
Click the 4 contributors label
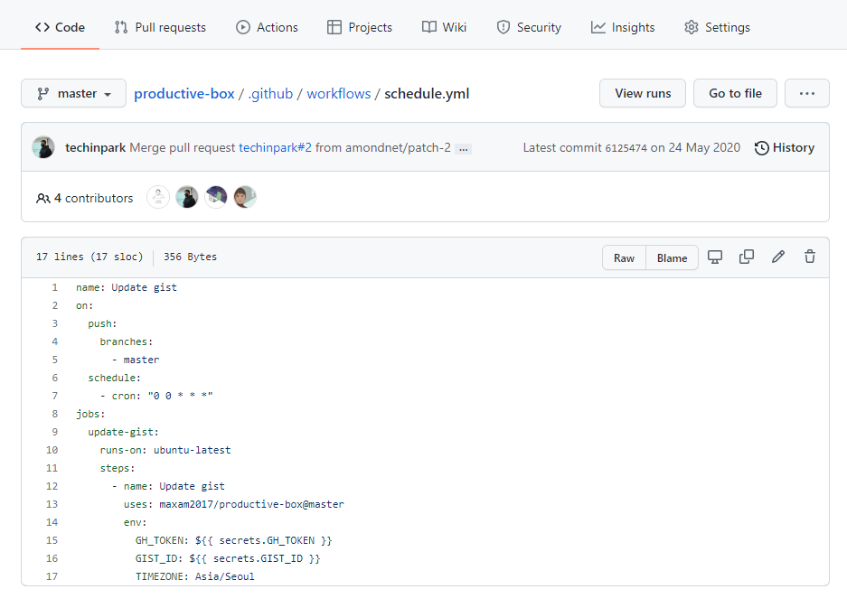[x=85, y=198]
